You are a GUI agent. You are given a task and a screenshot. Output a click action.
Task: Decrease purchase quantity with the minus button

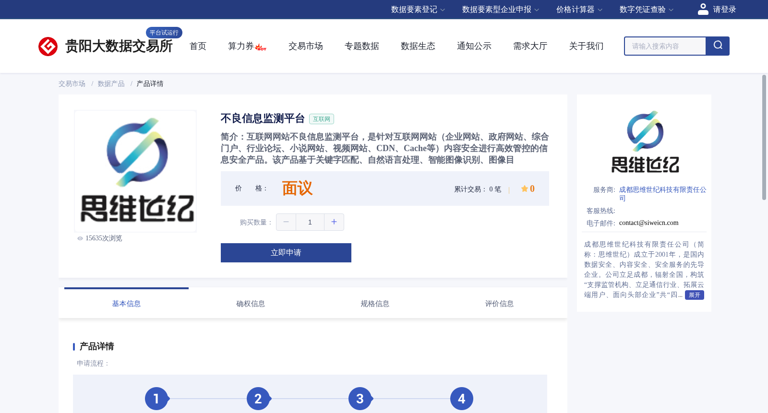pos(286,222)
